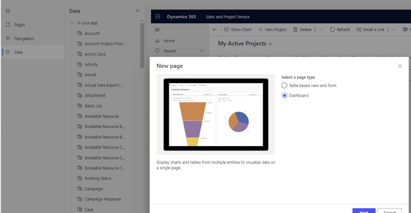This screenshot has height=213, width=411.
Task: Click Sales and Project Service app name
Action: coord(228,17)
